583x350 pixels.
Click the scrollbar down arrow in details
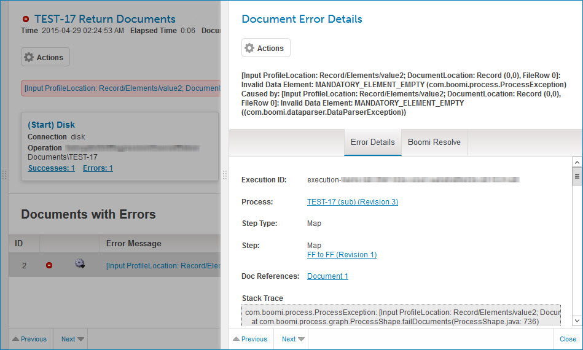pyautogui.click(x=577, y=321)
